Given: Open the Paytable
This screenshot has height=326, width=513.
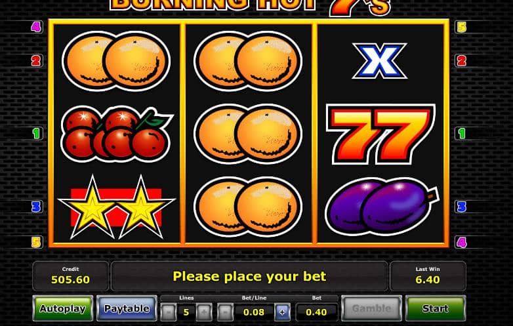Looking at the screenshot, I should coord(127,308).
